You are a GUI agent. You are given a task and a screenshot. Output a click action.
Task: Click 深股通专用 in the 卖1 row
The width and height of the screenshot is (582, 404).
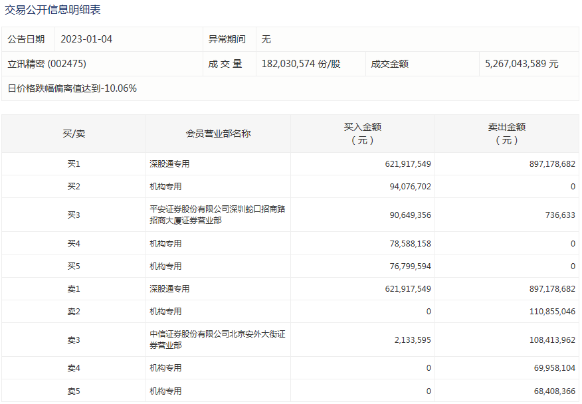point(169,289)
